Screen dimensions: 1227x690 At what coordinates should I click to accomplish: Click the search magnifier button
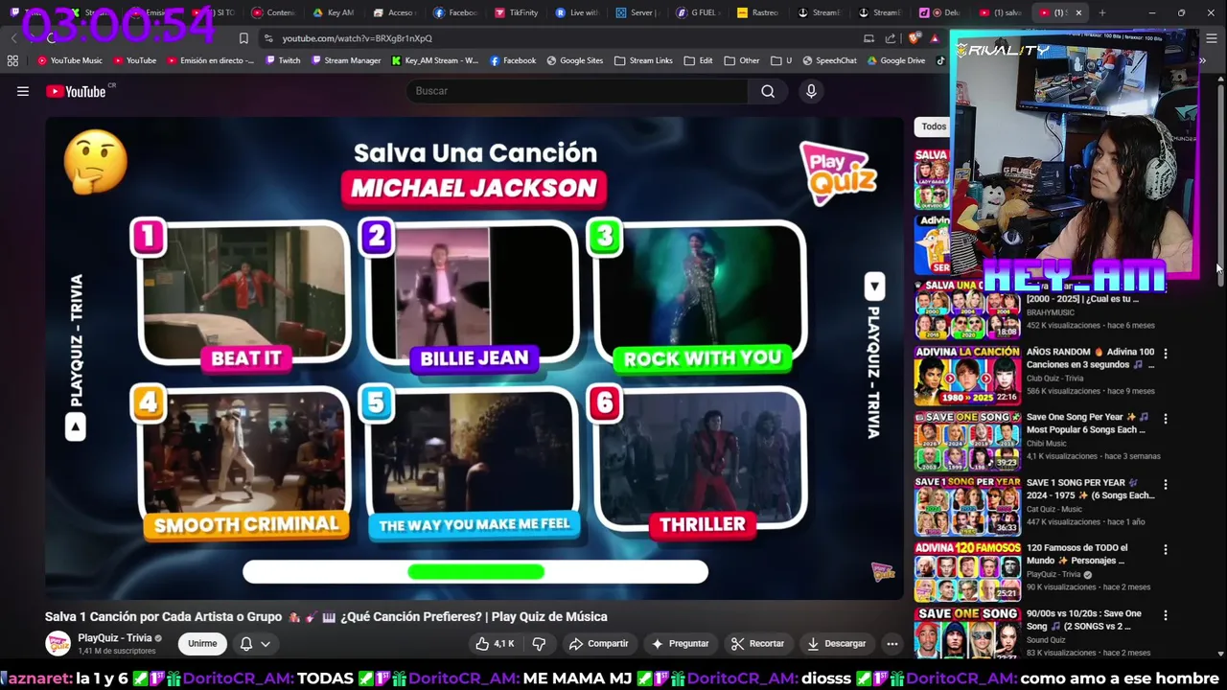point(768,91)
